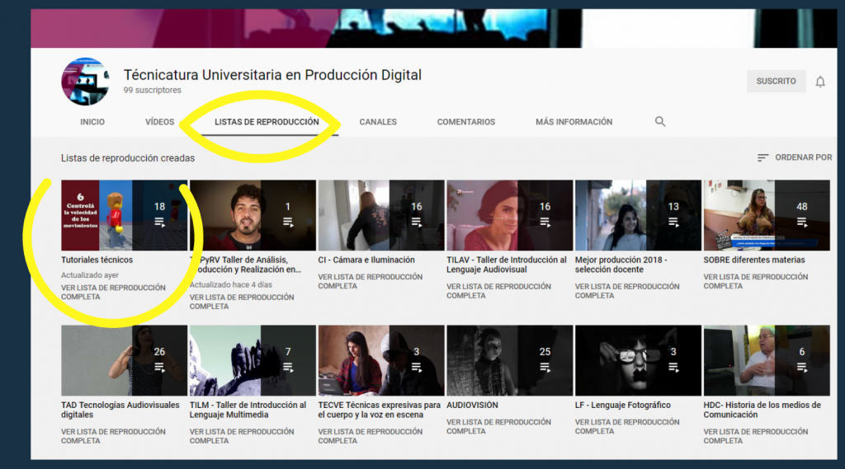Screen dimensions: 845x469
Task: Switch to the VÍDEOS tab
Action: 160,122
